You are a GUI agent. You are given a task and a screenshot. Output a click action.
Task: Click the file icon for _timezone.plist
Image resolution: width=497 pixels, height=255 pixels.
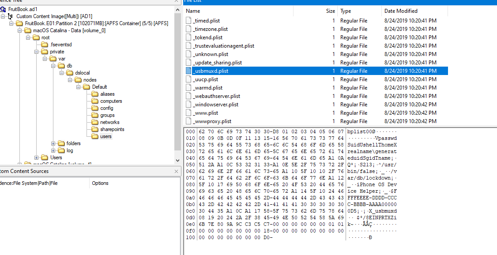(188, 29)
